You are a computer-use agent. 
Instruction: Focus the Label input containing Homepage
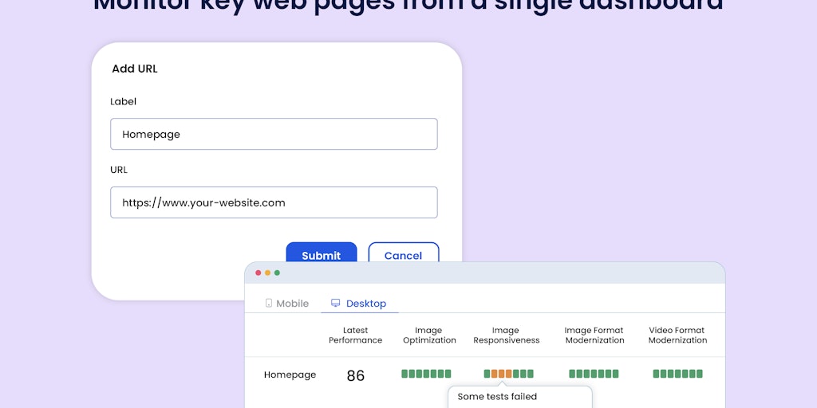(x=274, y=134)
